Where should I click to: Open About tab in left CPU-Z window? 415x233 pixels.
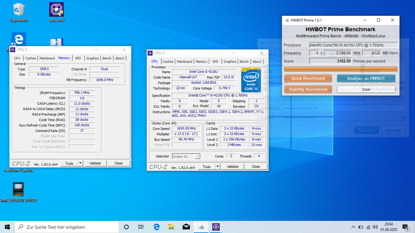click(x=120, y=58)
